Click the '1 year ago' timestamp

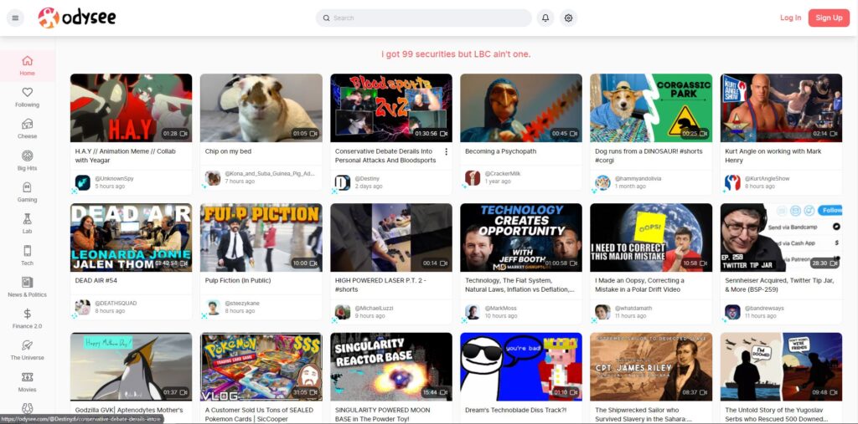click(498, 181)
